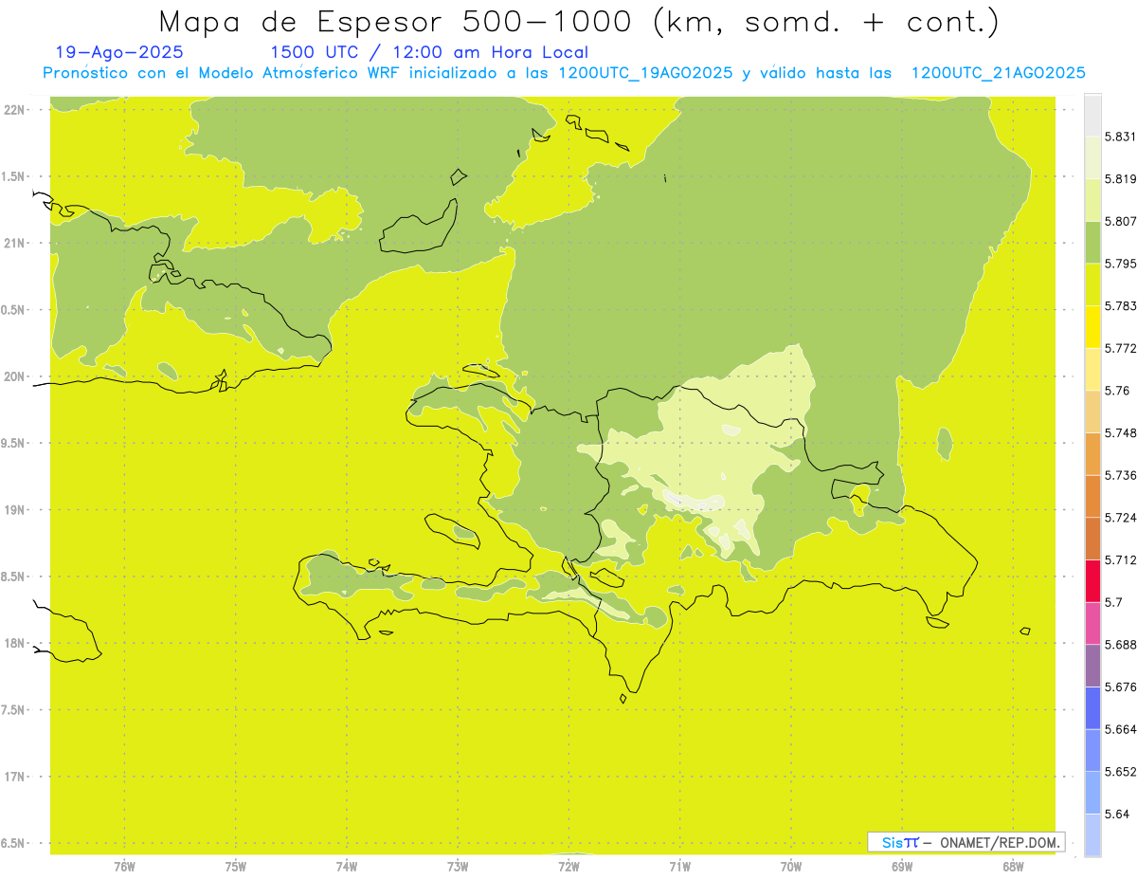Pick the red swatch between 5.7 and 5.712
Screen dimensions: 1137x879
tap(1092, 581)
